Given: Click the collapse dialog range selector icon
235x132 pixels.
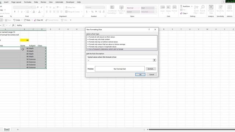Looking at the screenshot, I should [154, 60].
